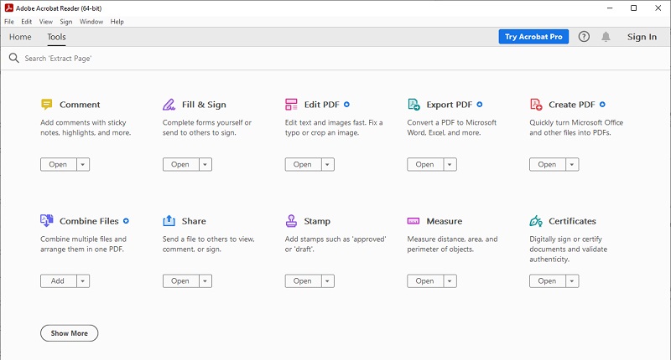Open the Edit menu
This screenshot has width=671, height=360.
click(27, 22)
